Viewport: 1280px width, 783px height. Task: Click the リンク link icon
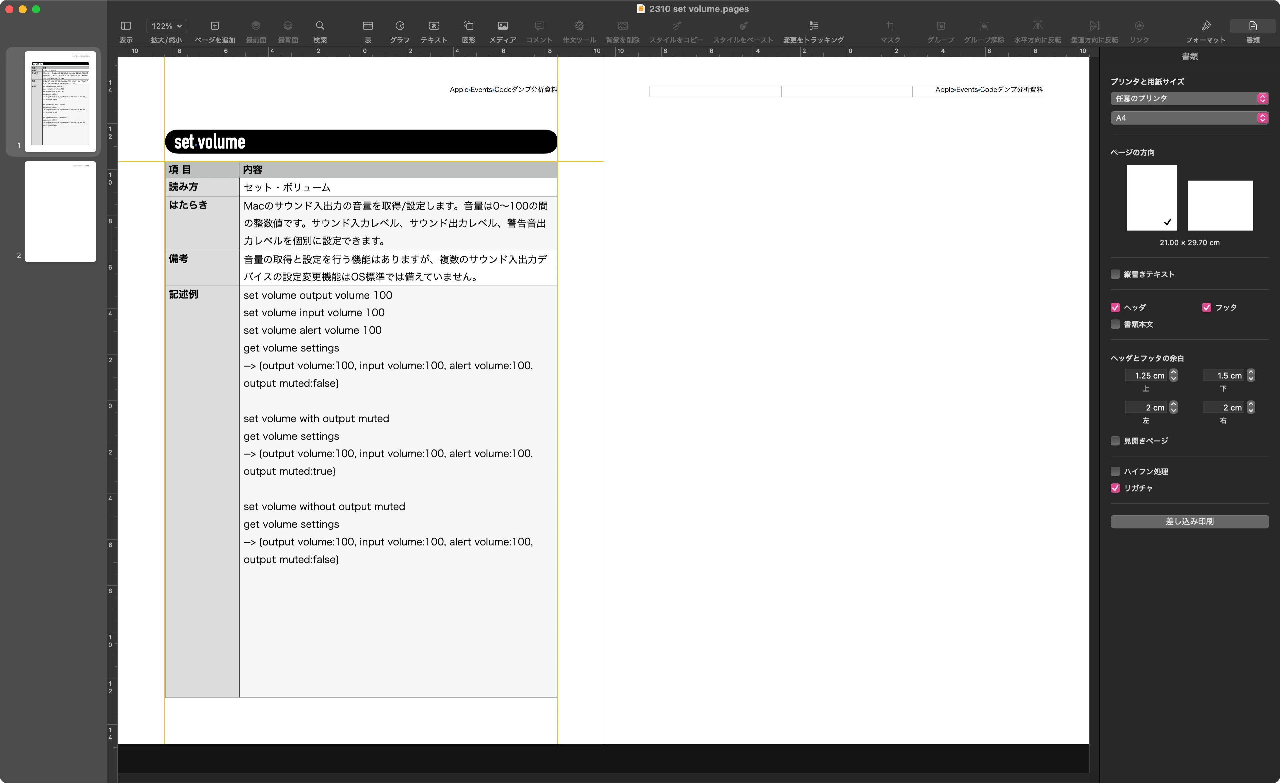click(x=1139, y=26)
